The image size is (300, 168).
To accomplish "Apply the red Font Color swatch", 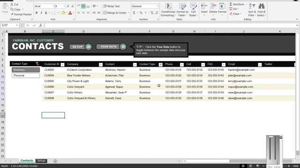I will 70,13.
